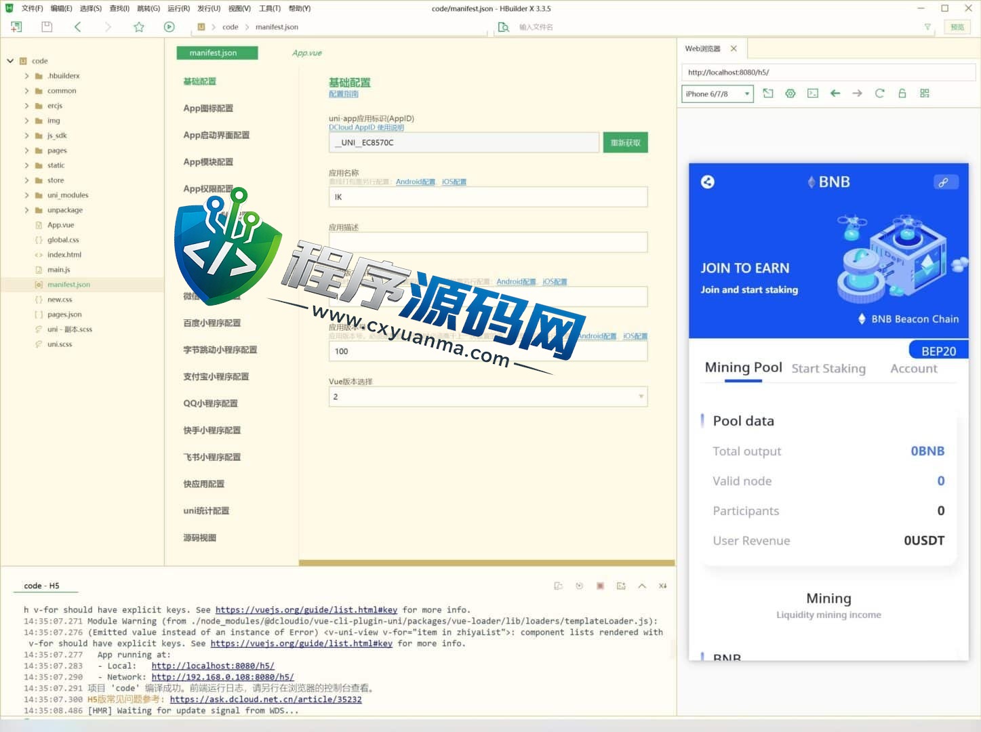Open the 运行(R) menu
Image resolution: width=981 pixels, height=732 pixels.
pyautogui.click(x=178, y=9)
